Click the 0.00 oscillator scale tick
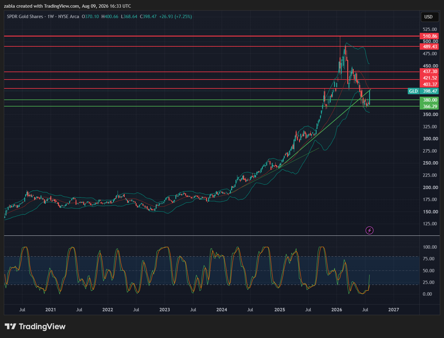 pyautogui.click(x=427, y=294)
